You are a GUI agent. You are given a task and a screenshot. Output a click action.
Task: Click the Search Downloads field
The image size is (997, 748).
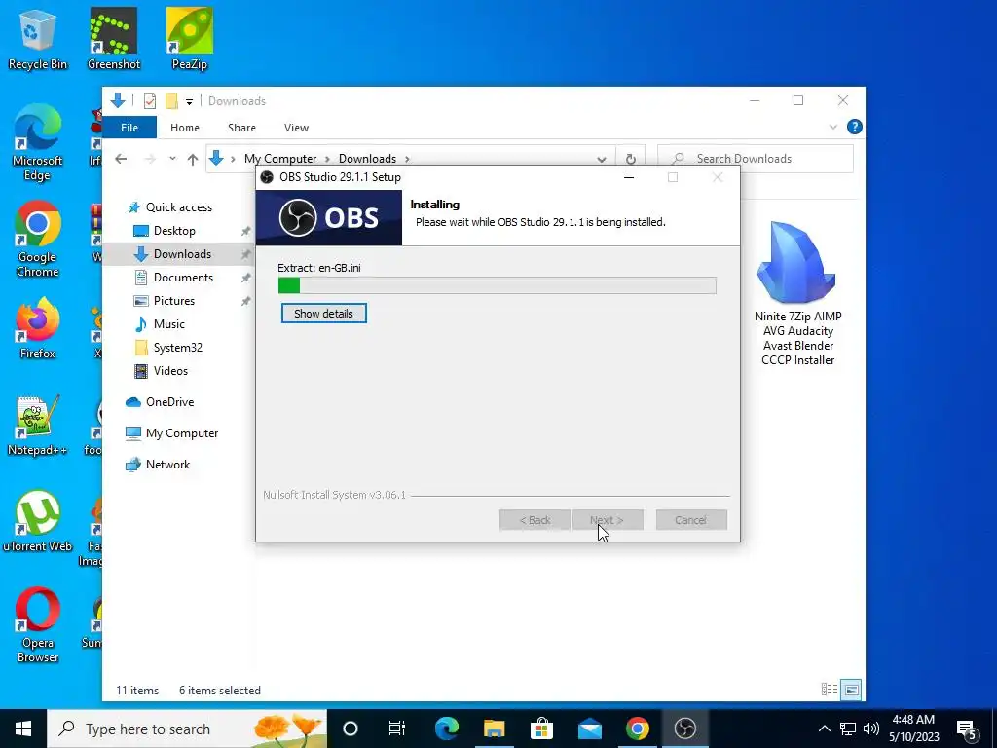coord(756,159)
